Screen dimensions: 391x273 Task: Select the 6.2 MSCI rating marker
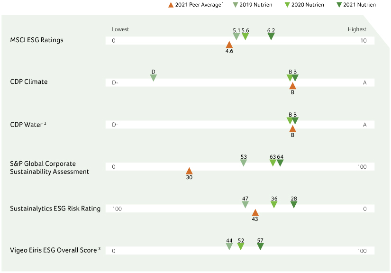click(271, 36)
